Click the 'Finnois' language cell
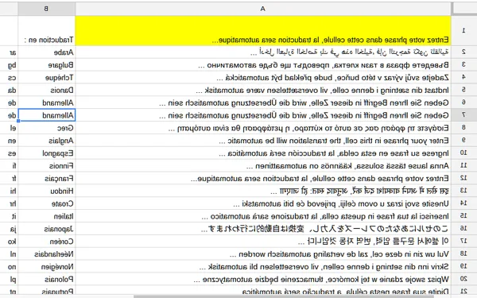Screen dimensions: 477x298 pos(47,166)
